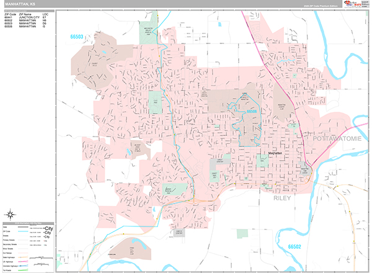This screenshot has width=372, height=273.
Task: Click location code D6 in index
Action: [45, 24]
